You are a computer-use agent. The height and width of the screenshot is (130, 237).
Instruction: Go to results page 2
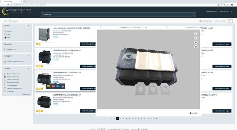point(121,118)
